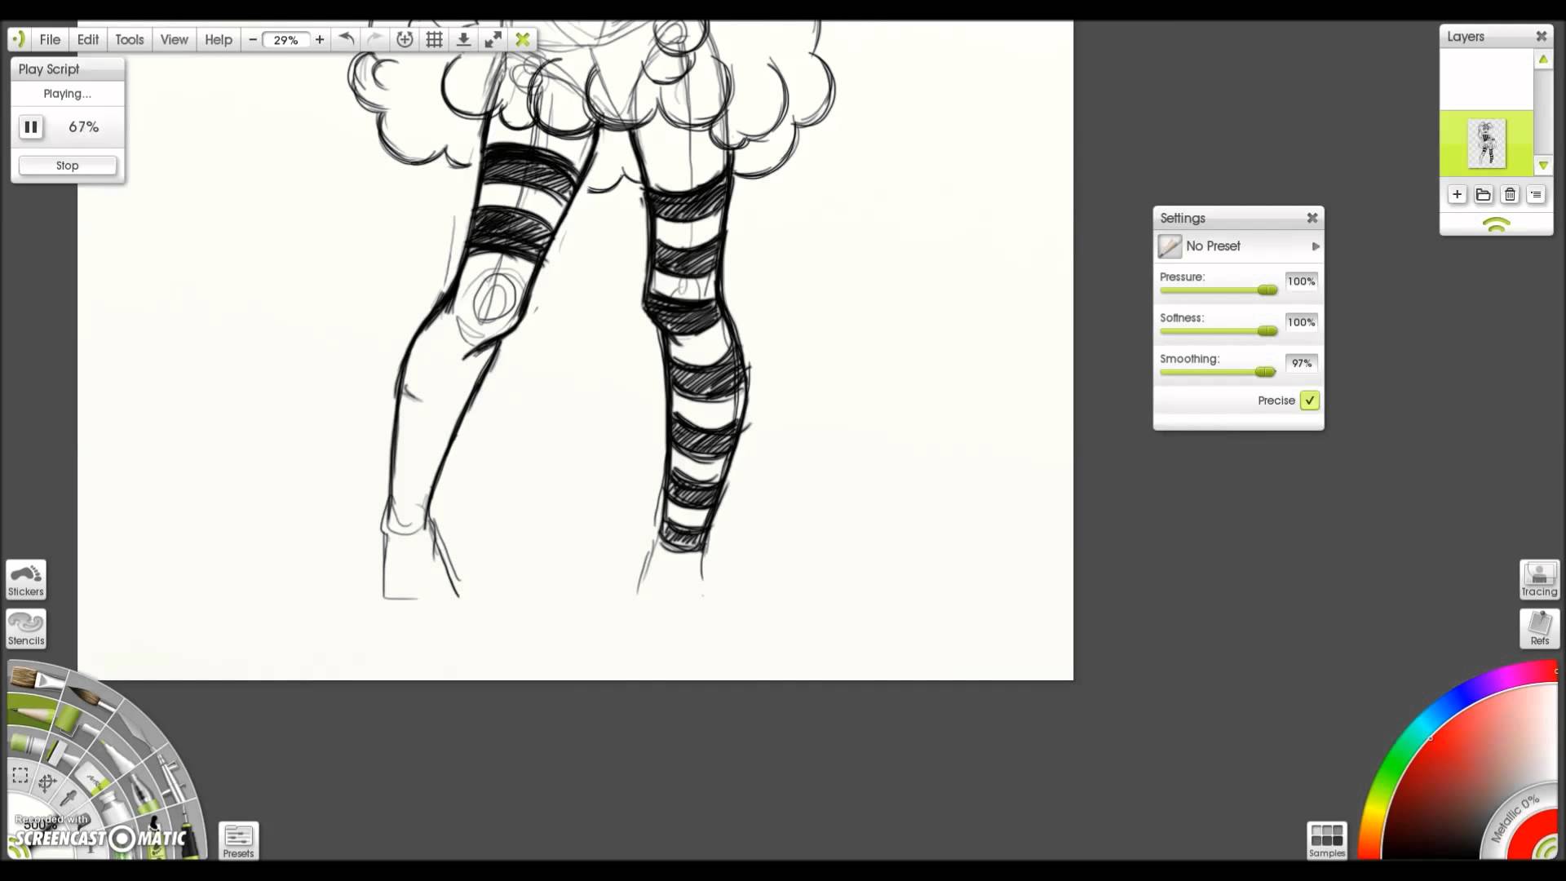Open the Stickers panel

pos(25,579)
